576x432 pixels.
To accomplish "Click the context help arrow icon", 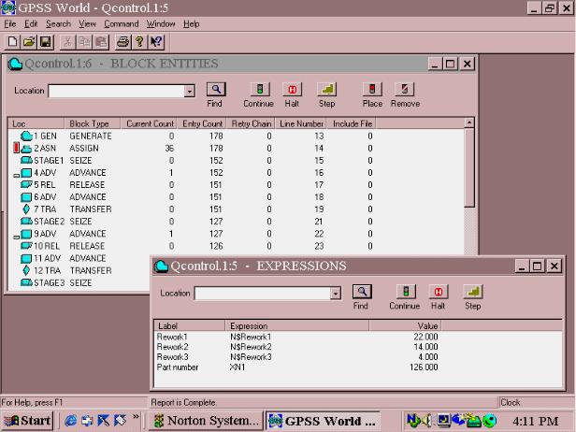I will tap(156, 42).
